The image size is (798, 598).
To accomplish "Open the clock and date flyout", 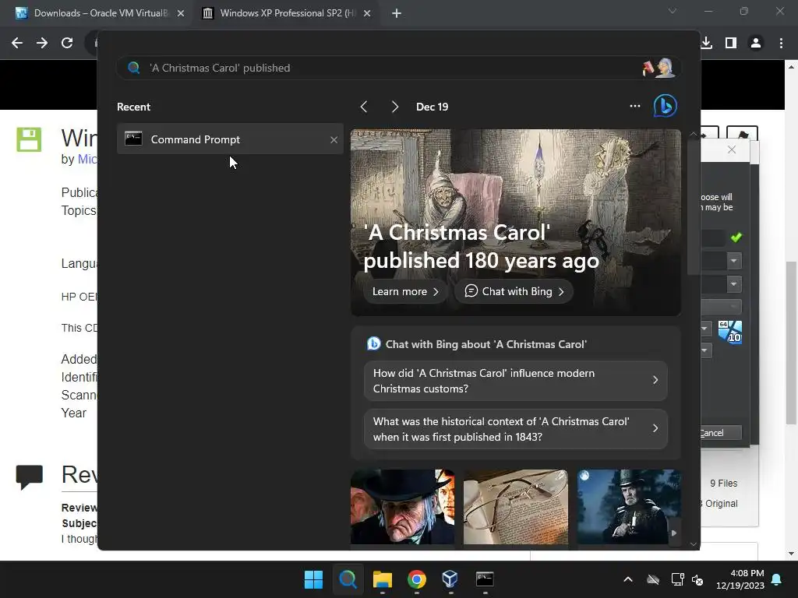I will (740, 579).
